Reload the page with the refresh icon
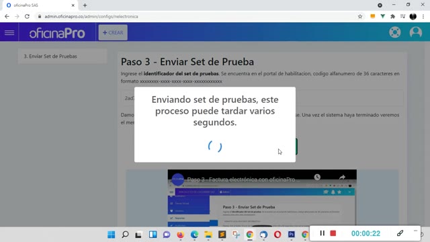 click(27, 16)
